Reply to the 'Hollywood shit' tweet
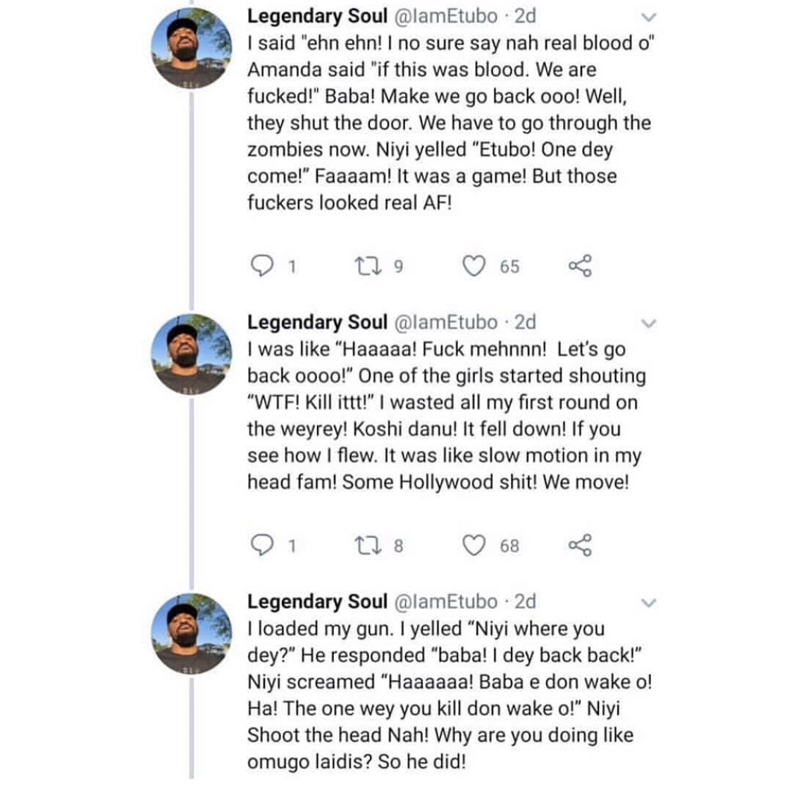Image resolution: width=792 pixels, height=795 pixels. point(262,546)
